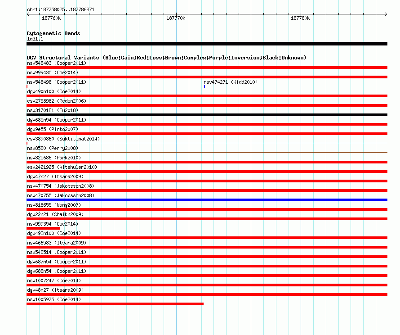Click the 187770k ruler tick label

(x=176, y=18)
